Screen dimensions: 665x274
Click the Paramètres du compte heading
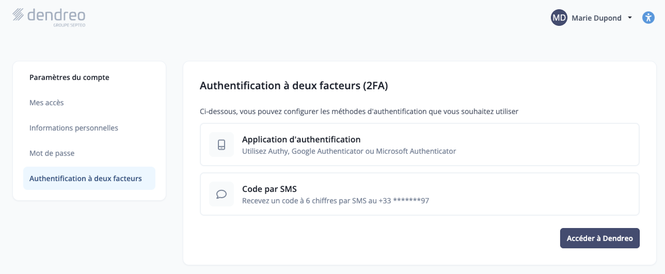[69, 77]
